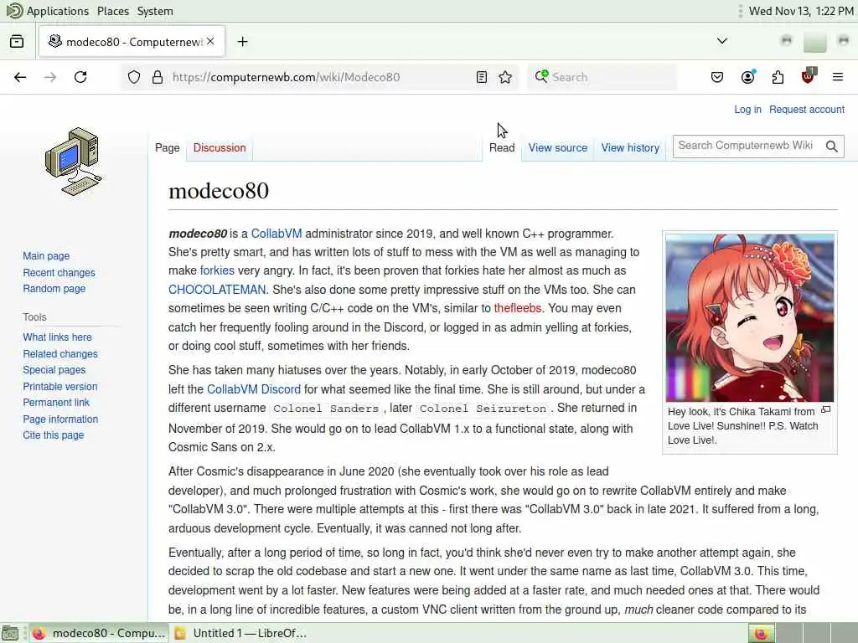Open Recent changes in sidebar

coord(59,272)
